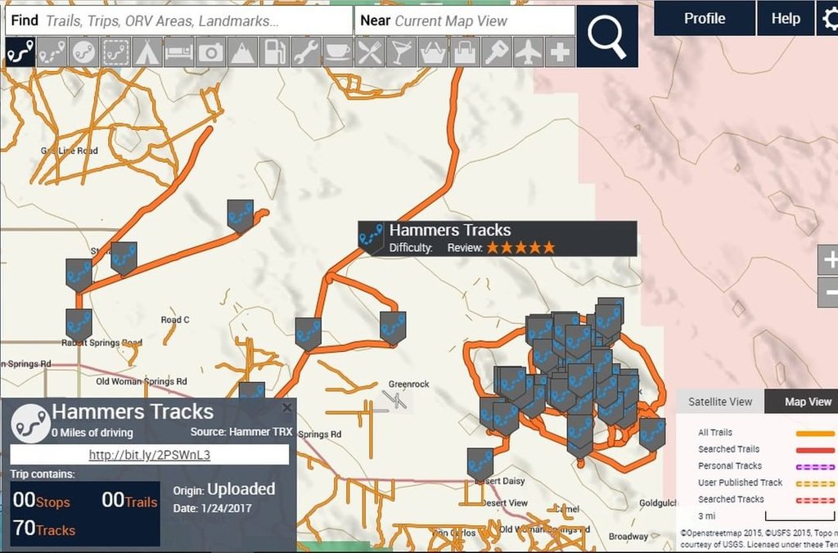
Task: Toggle the airplane airports filter icon
Action: point(528,52)
